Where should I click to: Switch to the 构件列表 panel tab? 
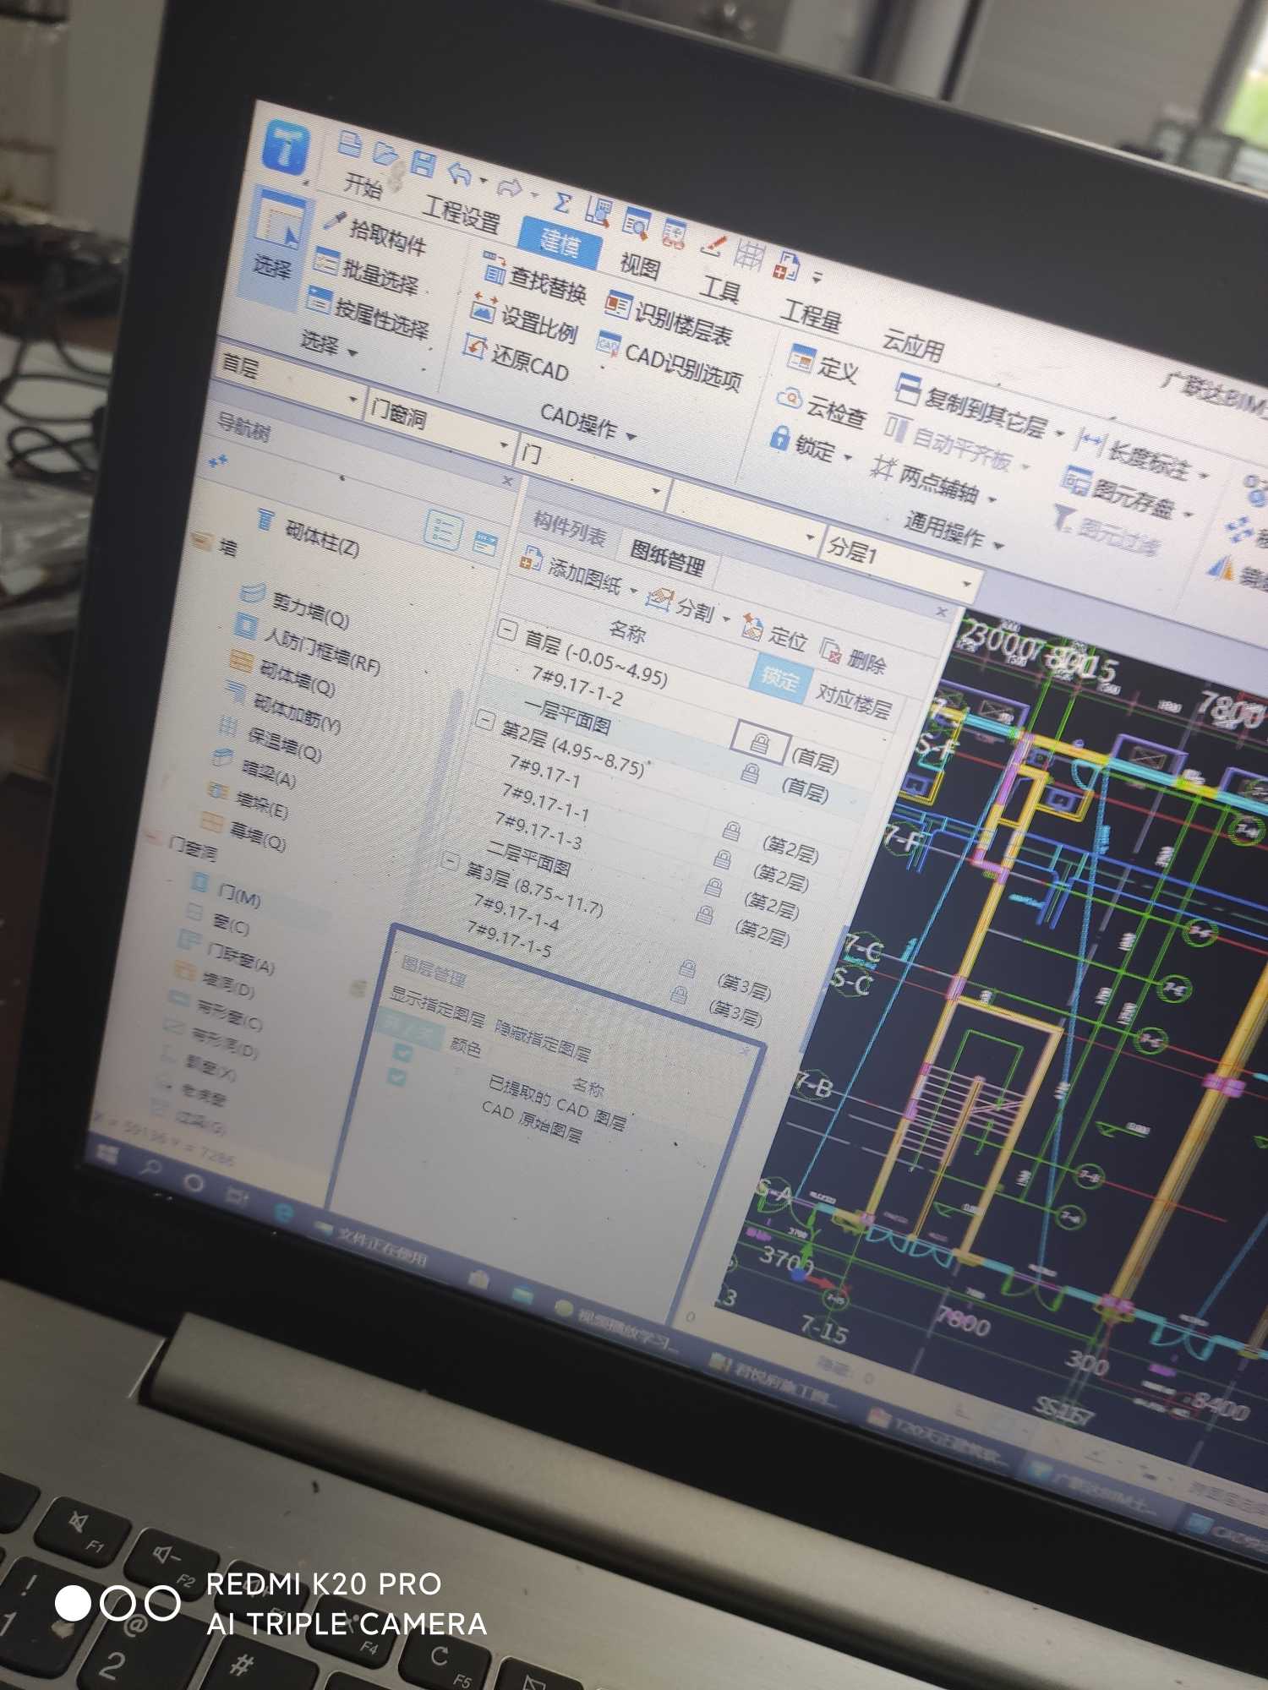(x=569, y=531)
